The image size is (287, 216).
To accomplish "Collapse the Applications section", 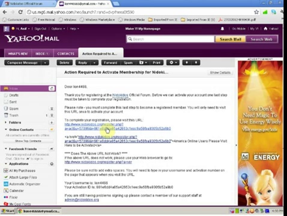I will 6,164.
